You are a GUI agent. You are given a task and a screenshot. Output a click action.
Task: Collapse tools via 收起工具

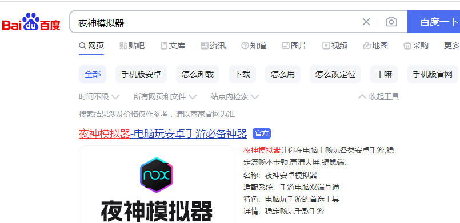379,96
